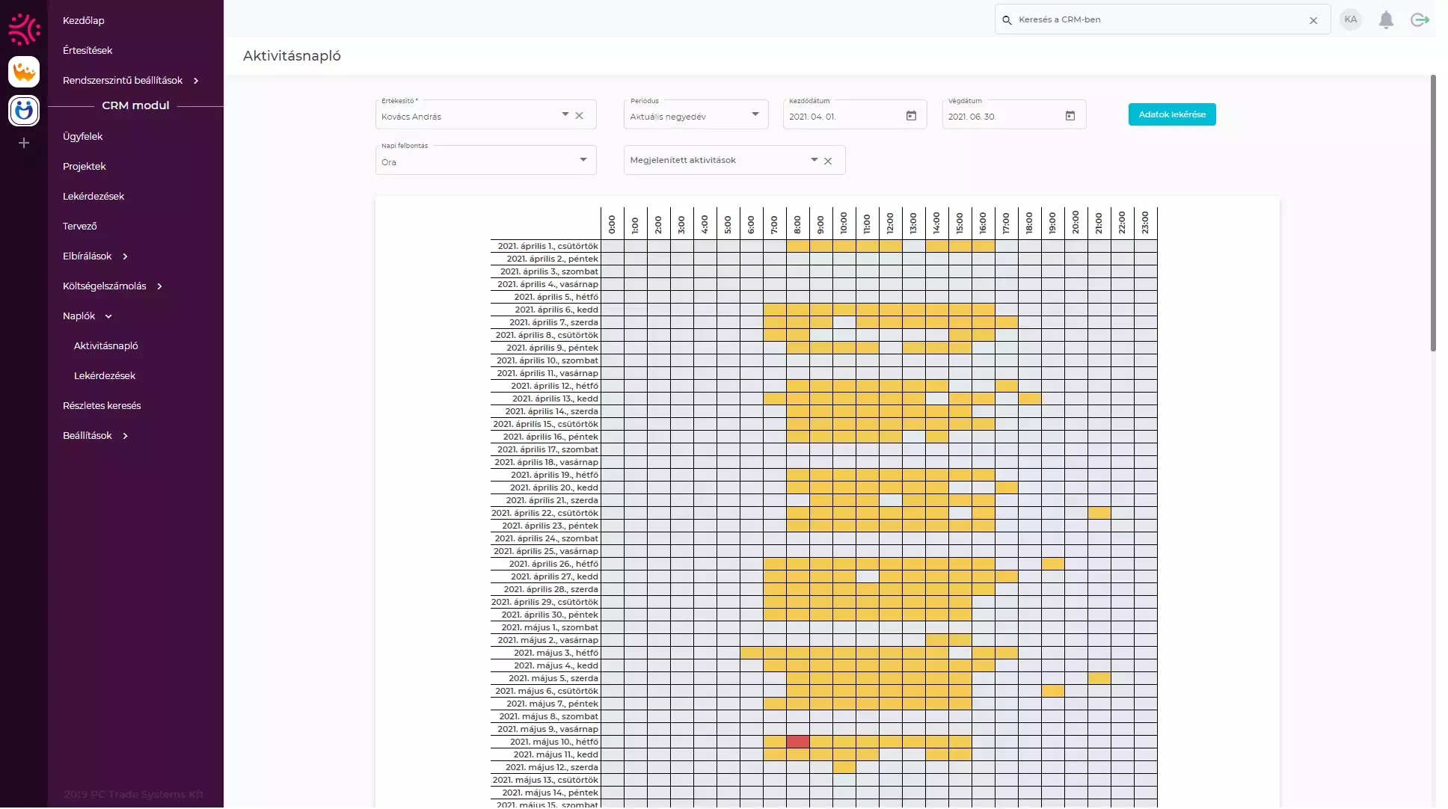Screen dimensions: 1448x809
Task: Expand the Megjelenített aktivitások dropdown
Action: click(814, 160)
